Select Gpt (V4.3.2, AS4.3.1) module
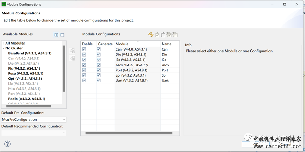 coord(25,78)
